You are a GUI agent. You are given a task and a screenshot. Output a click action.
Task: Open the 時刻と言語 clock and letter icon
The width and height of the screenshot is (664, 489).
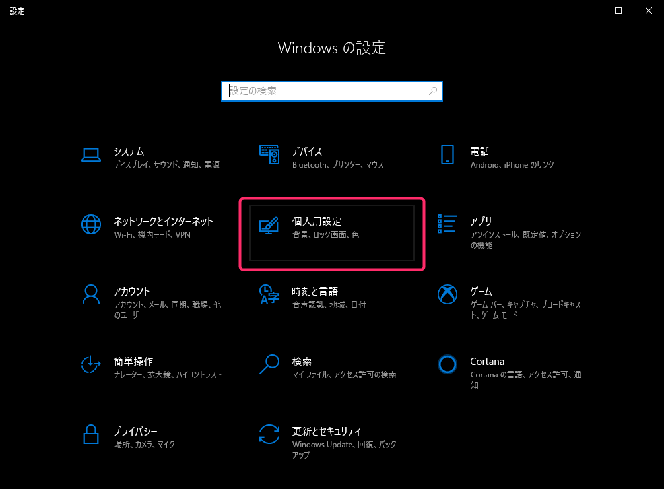point(269,295)
